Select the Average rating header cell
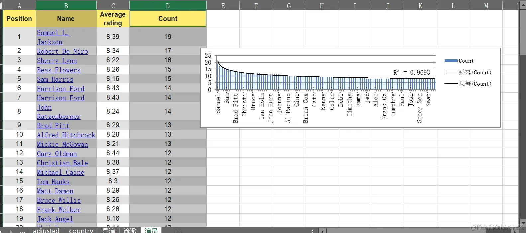This screenshot has height=233, width=526. tap(113, 19)
